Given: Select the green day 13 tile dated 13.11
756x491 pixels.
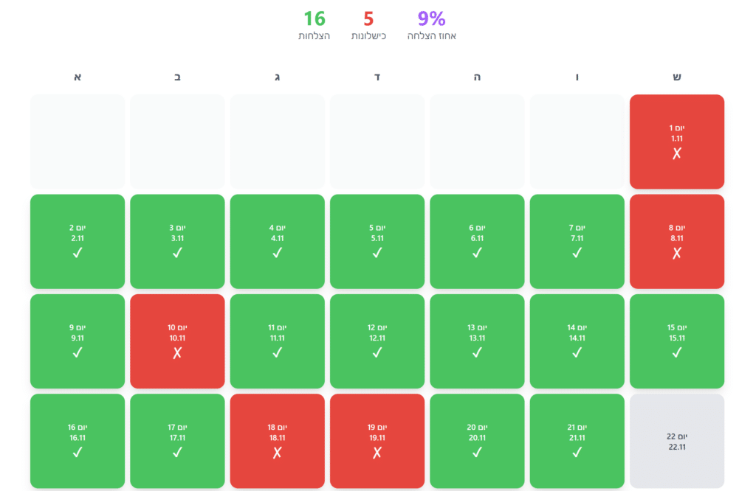Looking at the screenshot, I should pos(477,341).
